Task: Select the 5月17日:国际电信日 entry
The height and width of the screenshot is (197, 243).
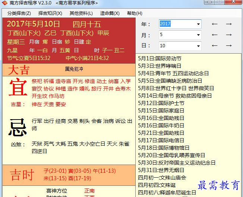Action: tap(161, 140)
